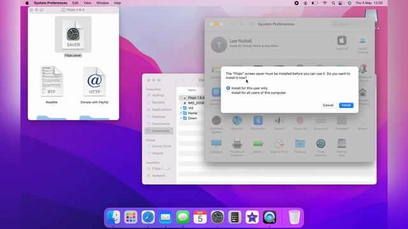Expand the Home folder in Finder
Viewport: 408px width, 229px height.
click(x=181, y=113)
